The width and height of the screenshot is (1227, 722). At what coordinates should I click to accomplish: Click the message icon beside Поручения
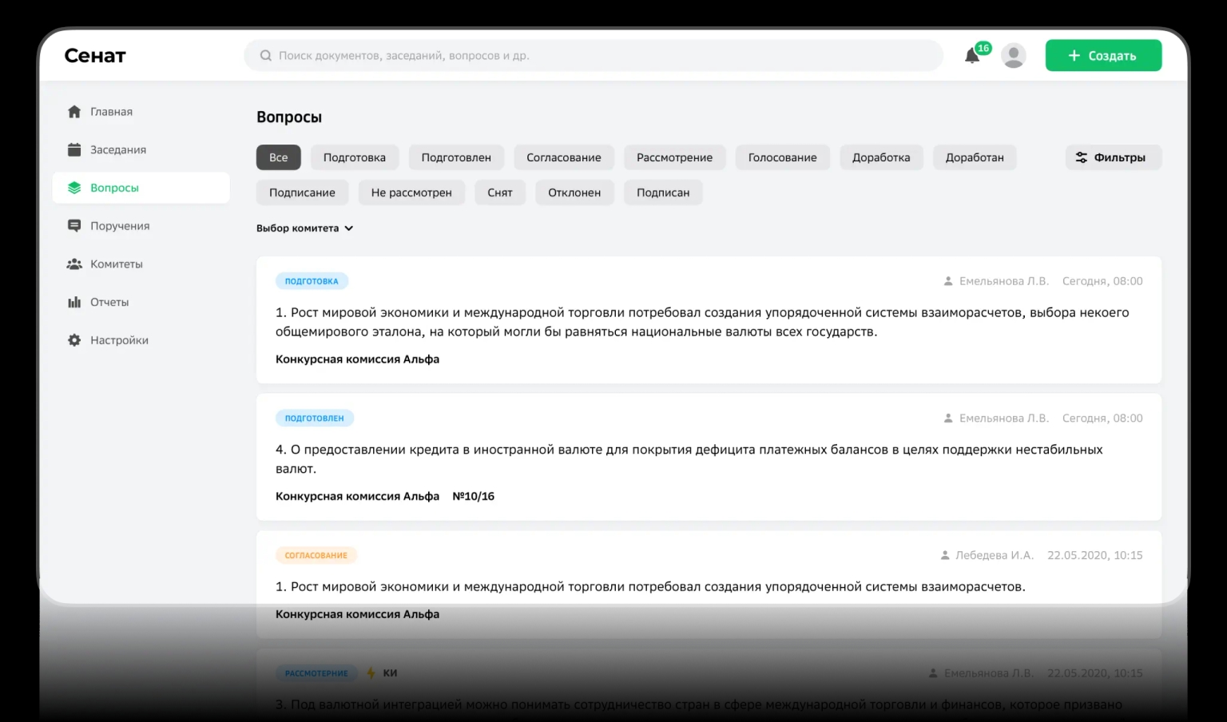coord(74,226)
